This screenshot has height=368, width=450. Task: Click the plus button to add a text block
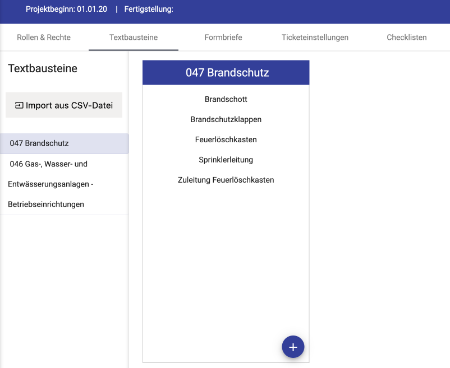coord(293,347)
